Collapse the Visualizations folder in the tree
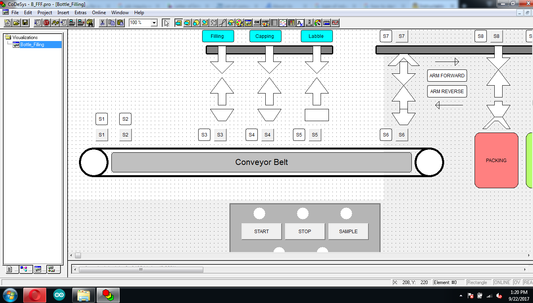The height and width of the screenshot is (303, 533). tap(8, 37)
